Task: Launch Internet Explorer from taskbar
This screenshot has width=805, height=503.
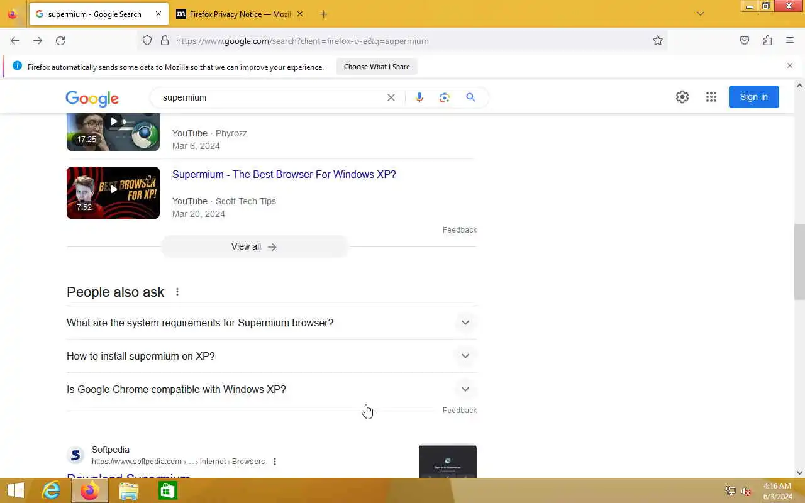Action: 51,490
